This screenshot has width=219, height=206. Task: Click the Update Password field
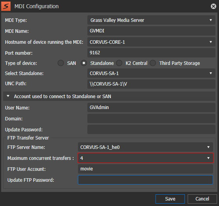[151, 129]
